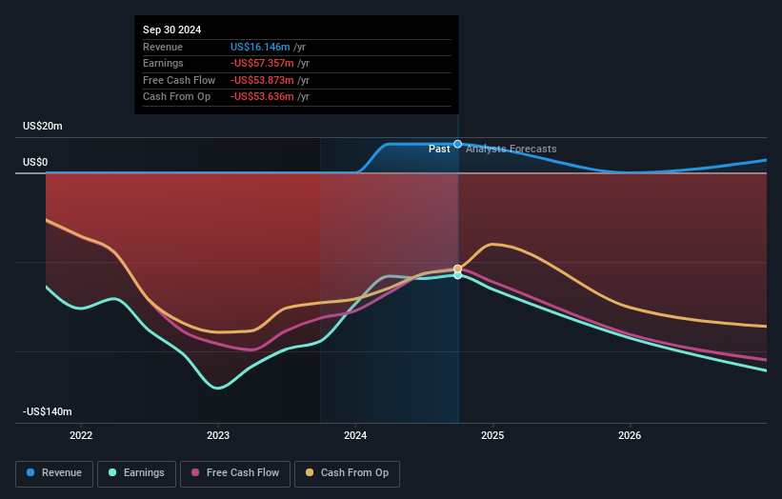Click the US$0 y-axis label

35,162
